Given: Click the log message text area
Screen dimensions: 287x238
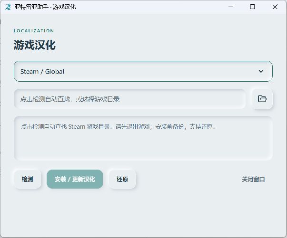Looking at the screenshot, I should [143, 138].
